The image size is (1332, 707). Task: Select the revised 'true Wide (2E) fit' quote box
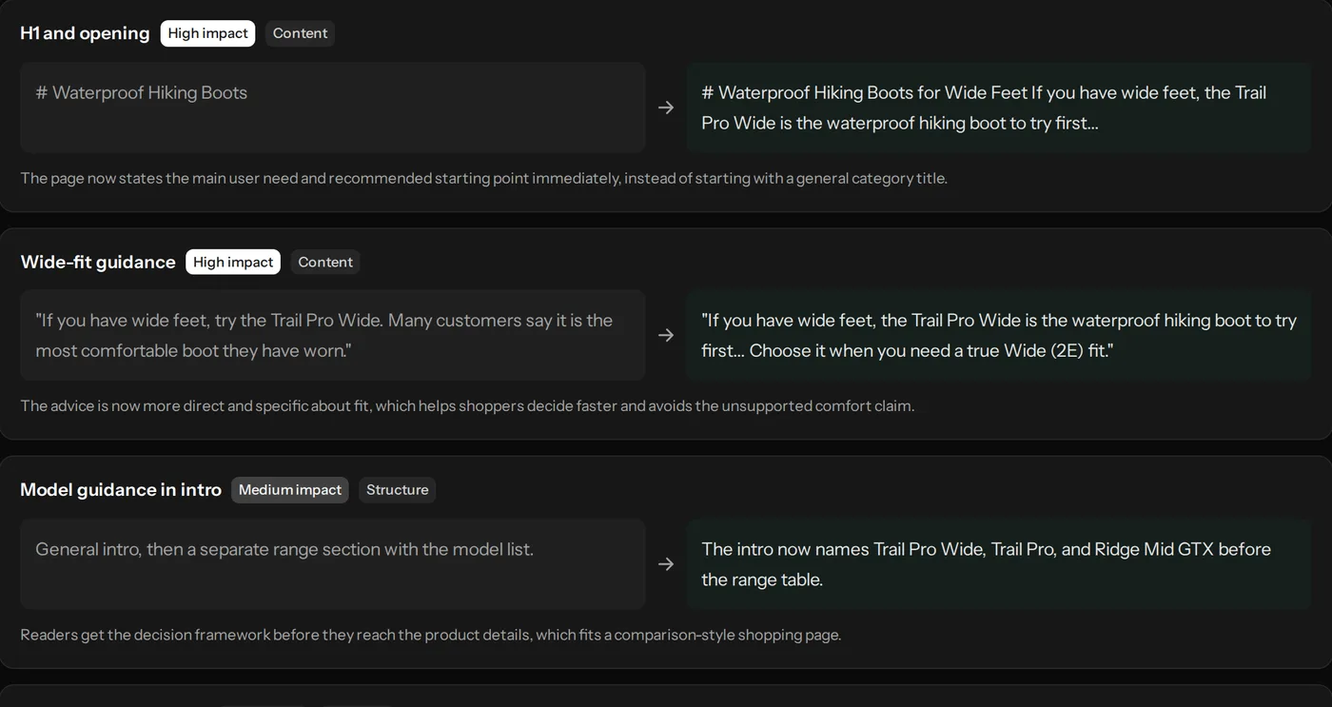999,335
